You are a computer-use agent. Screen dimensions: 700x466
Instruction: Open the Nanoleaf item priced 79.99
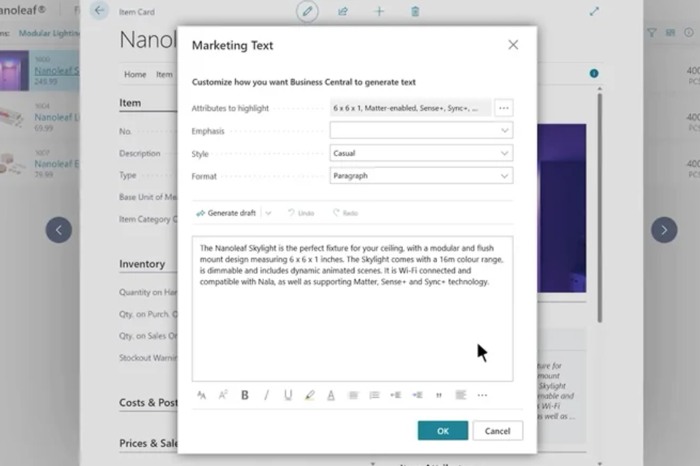point(57,164)
